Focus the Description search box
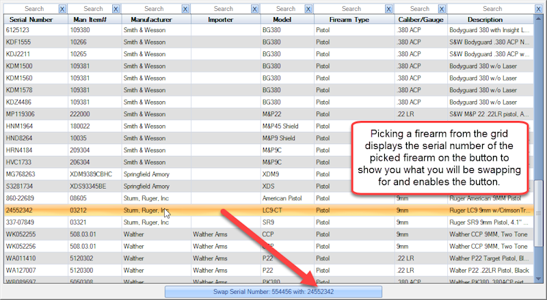This screenshot has width=547, height=300. [491, 9]
